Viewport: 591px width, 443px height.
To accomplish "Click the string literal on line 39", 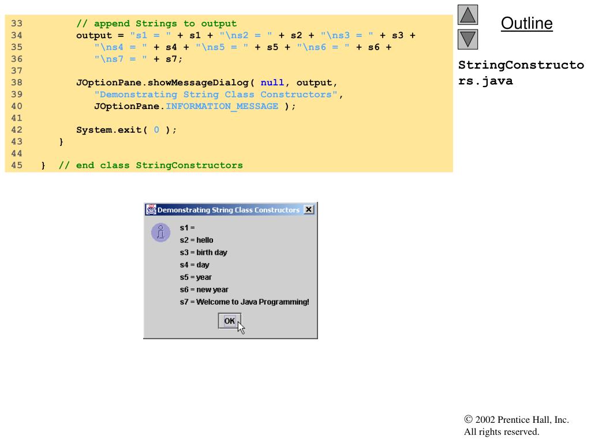I will [x=216, y=95].
